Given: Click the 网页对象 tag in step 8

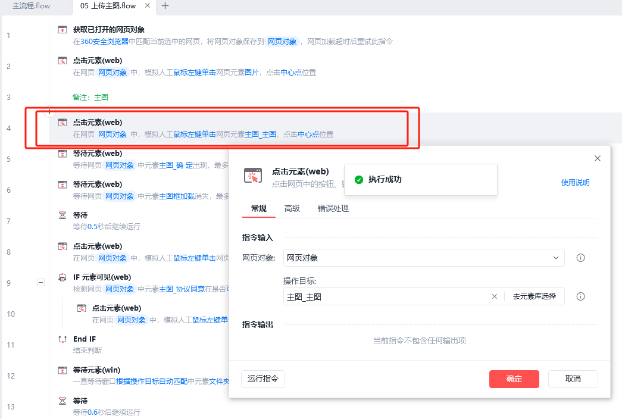Looking at the screenshot, I should (x=112, y=258).
